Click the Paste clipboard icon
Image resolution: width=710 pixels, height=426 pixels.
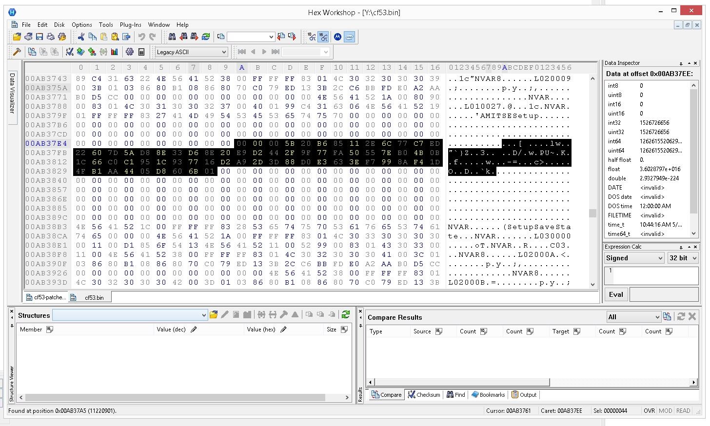(103, 37)
